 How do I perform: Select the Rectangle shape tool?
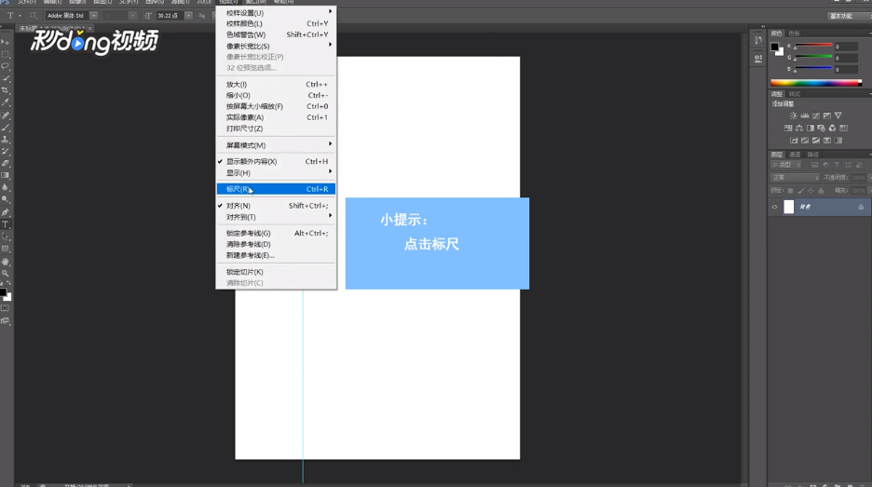pyautogui.click(x=6, y=249)
